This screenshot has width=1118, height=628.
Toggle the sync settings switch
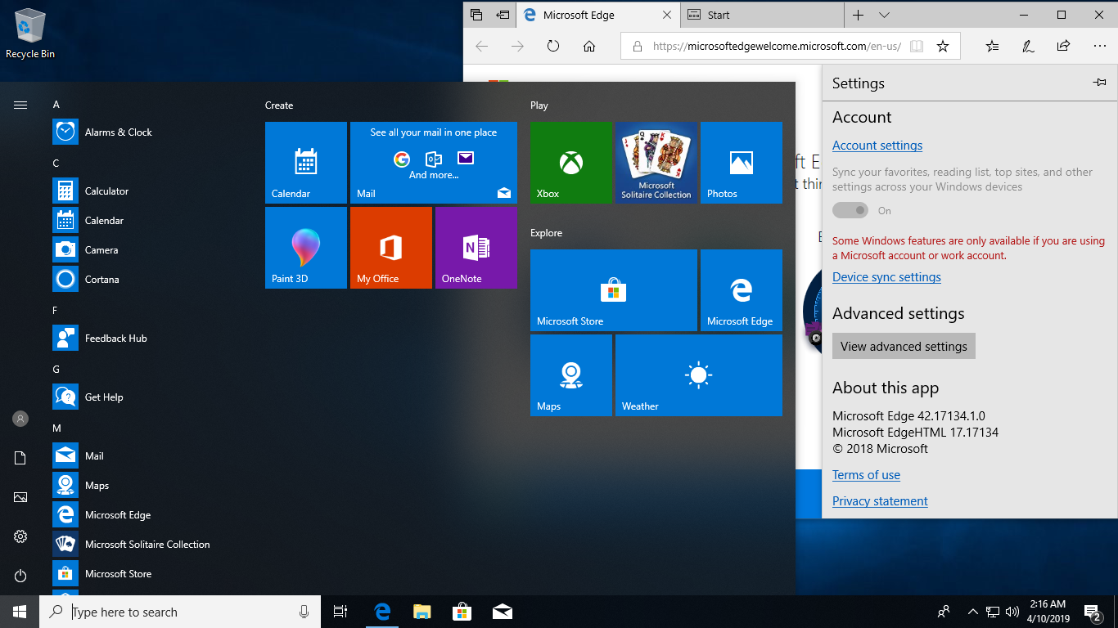(850, 211)
